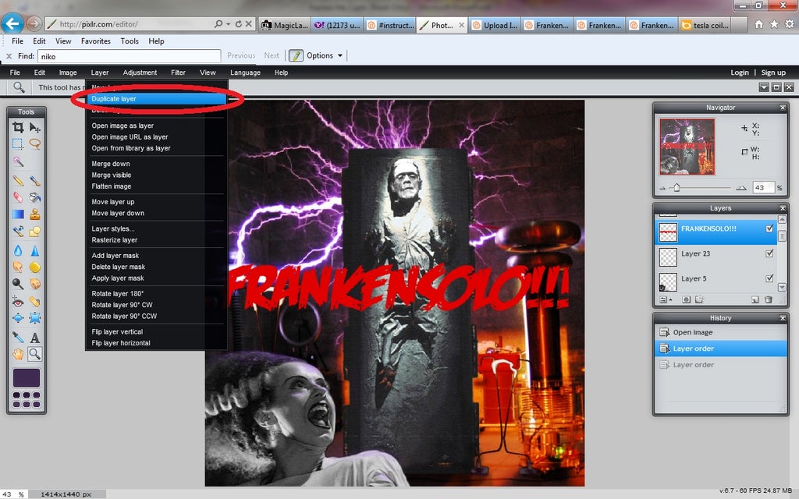This screenshot has height=499, width=799.
Task: Select the rectangular Marquee tool
Action: (18, 144)
